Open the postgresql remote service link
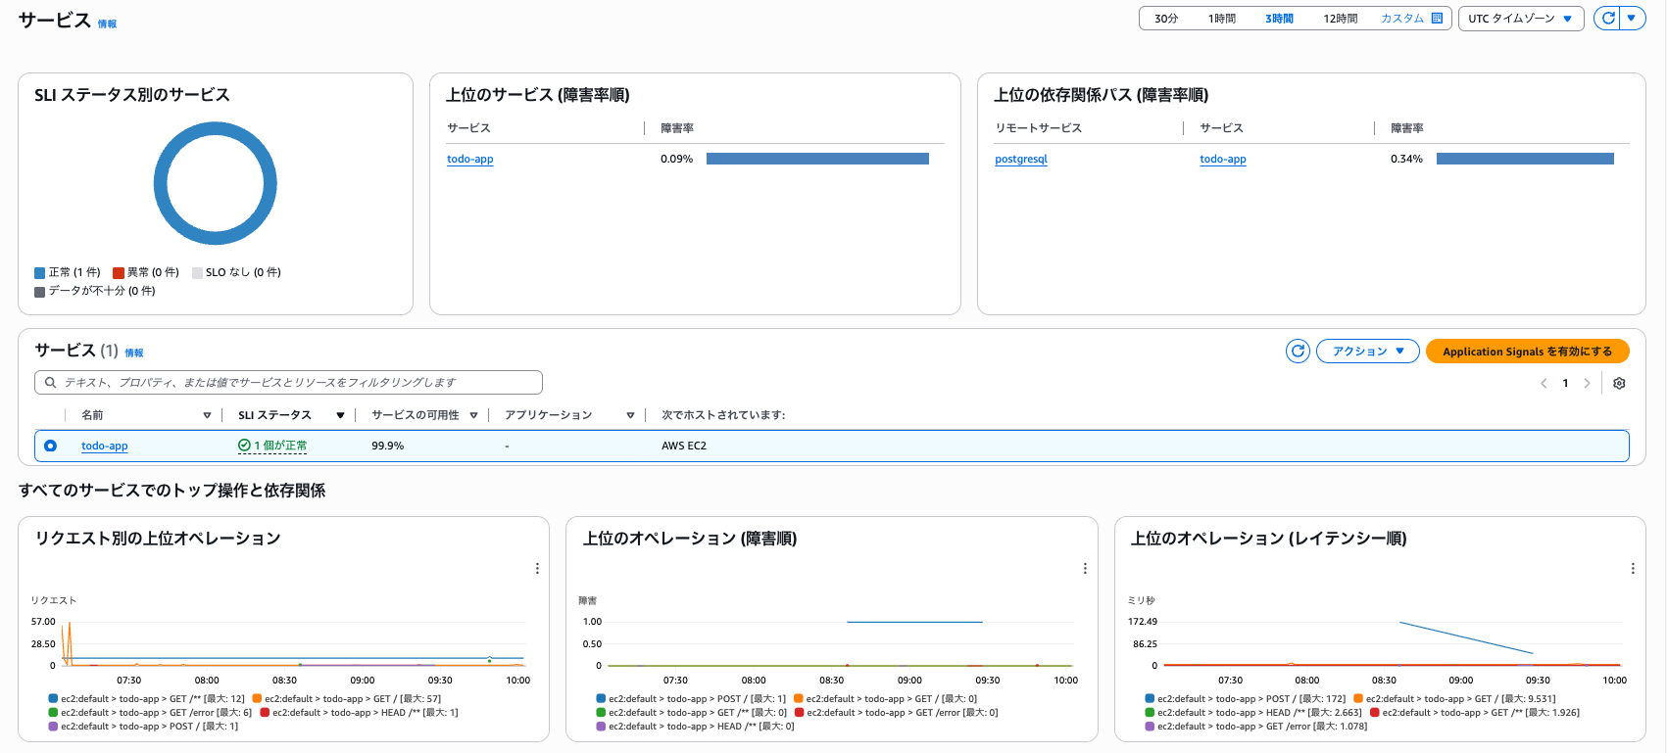1667x753 pixels. click(x=1021, y=159)
